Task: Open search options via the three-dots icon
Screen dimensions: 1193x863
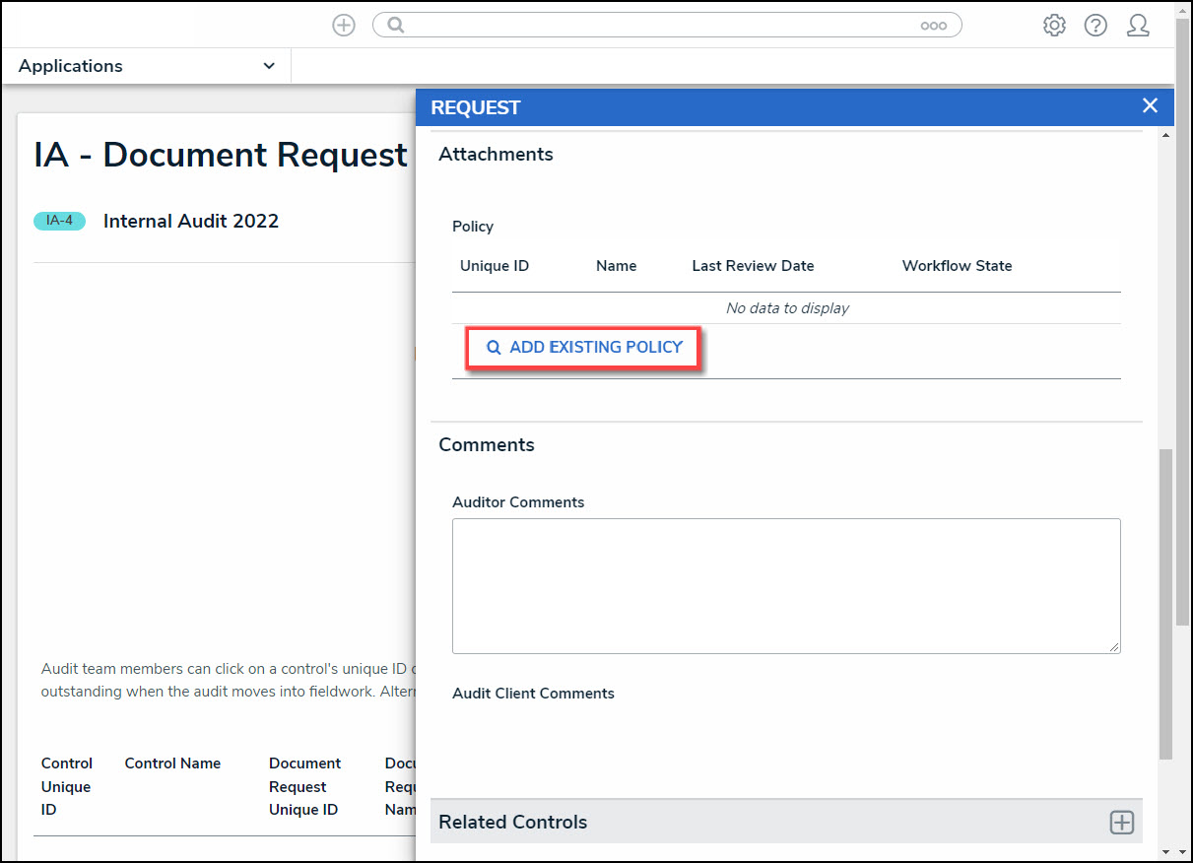Action: (933, 27)
